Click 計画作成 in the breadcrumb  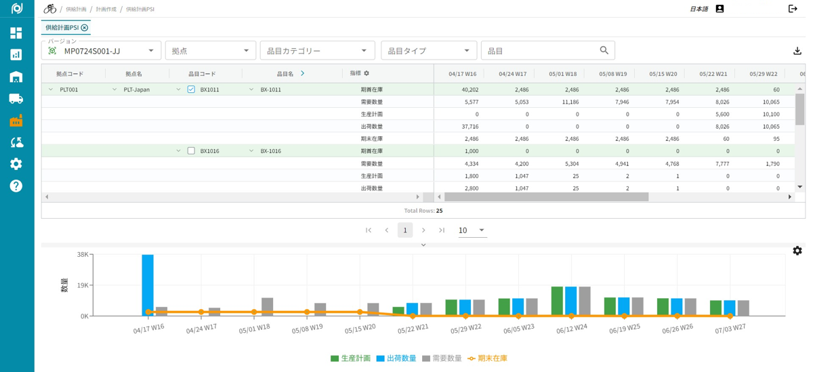106,9
